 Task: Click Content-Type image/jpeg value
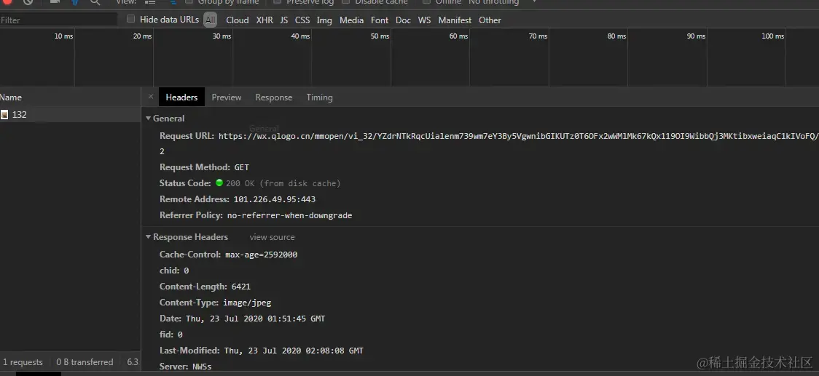coord(247,303)
